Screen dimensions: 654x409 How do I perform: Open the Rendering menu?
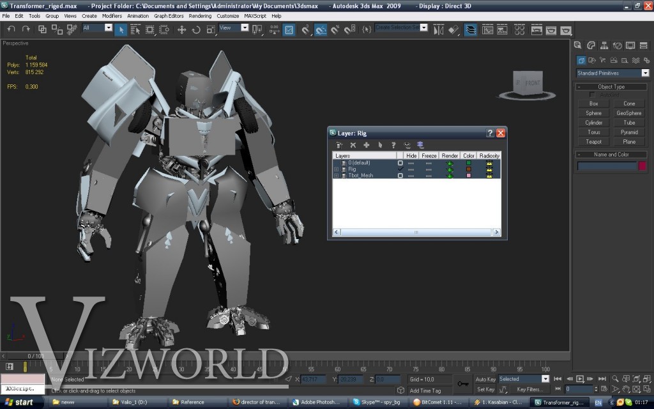[200, 15]
